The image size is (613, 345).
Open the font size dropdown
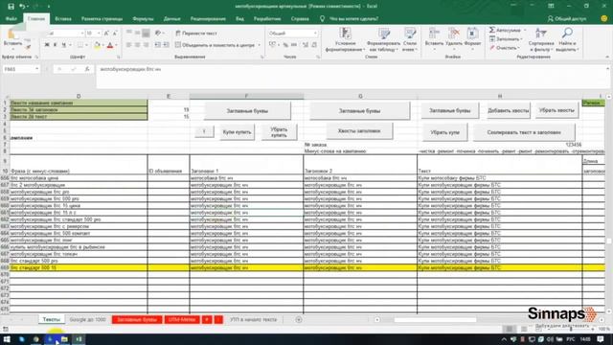tap(99, 34)
